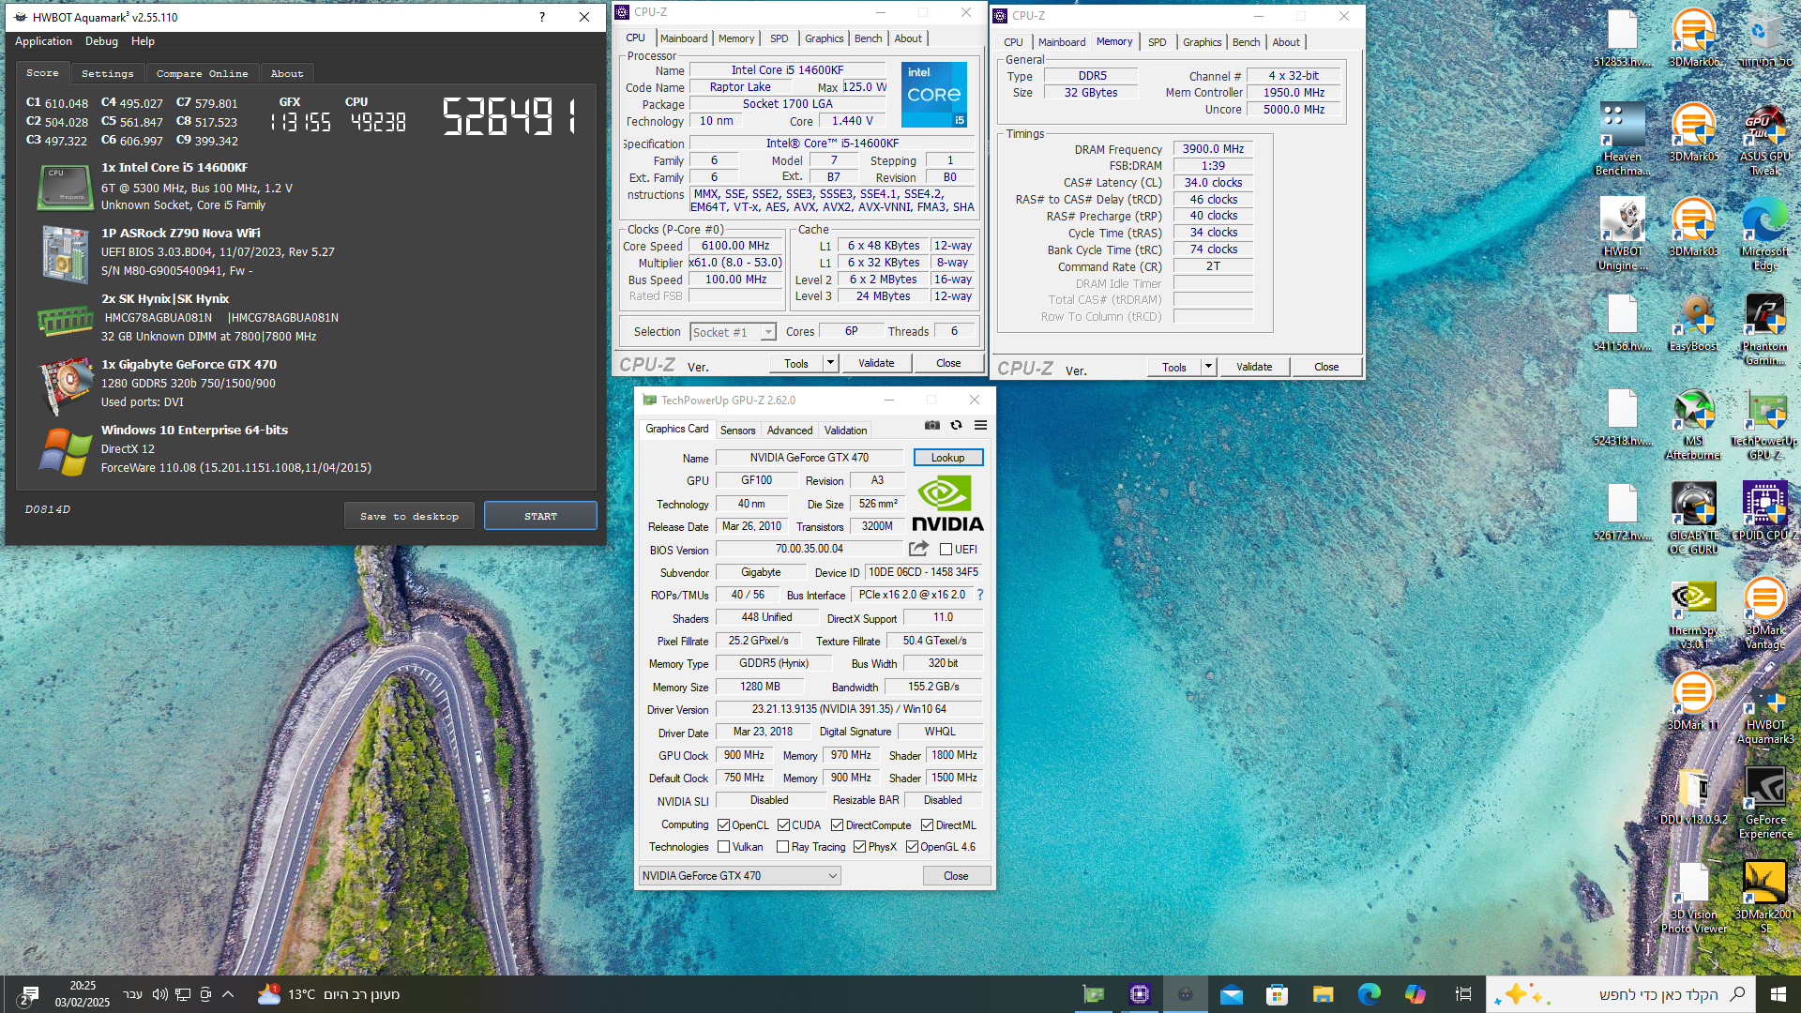Click GPU-Z refresh icon
The image size is (1801, 1013).
point(956,425)
